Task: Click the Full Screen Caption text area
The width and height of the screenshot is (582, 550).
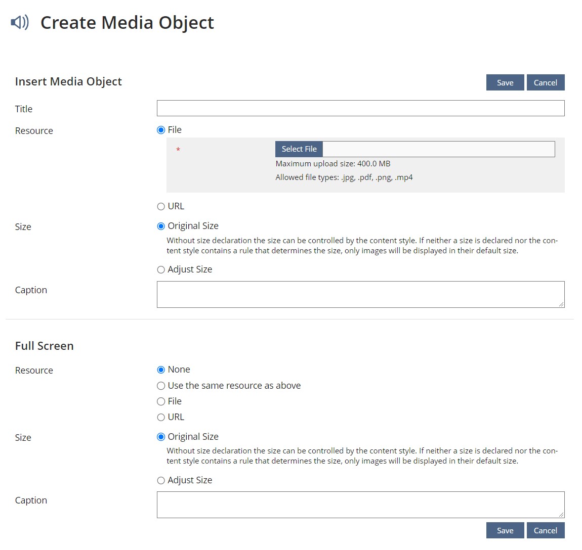Action: (360, 505)
